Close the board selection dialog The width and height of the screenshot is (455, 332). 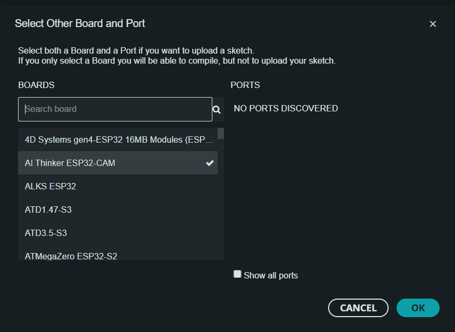(433, 23)
